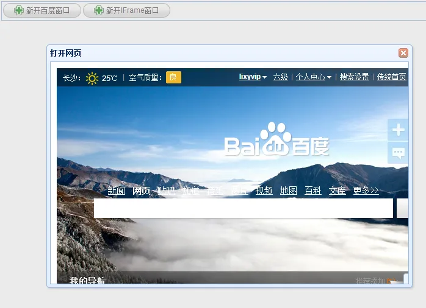Click the Baidu logo
This screenshot has height=308, width=426.
click(x=276, y=139)
